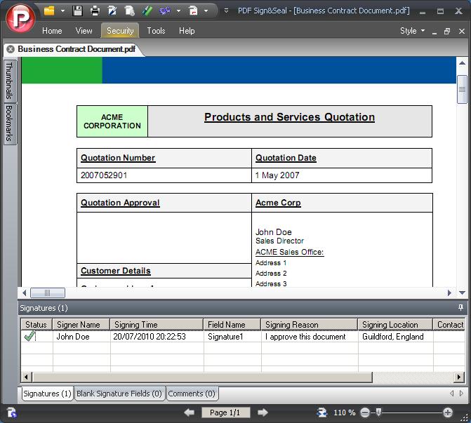The image size is (471, 423).
Task: Click the zoom in plus button
Action: (448, 412)
